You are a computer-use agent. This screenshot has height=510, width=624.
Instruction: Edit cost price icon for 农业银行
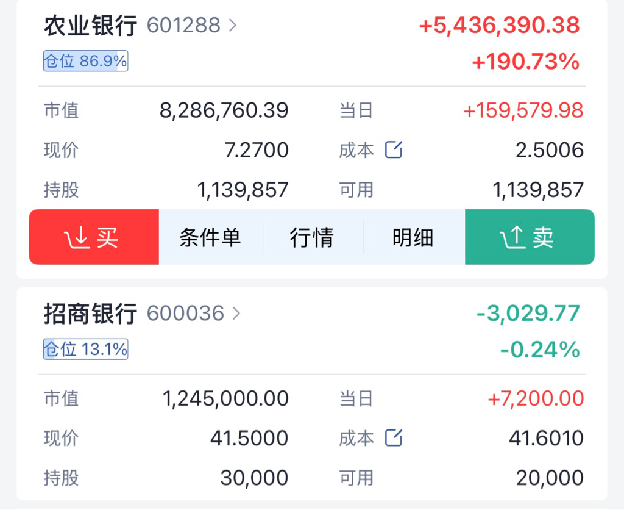coord(394,149)
